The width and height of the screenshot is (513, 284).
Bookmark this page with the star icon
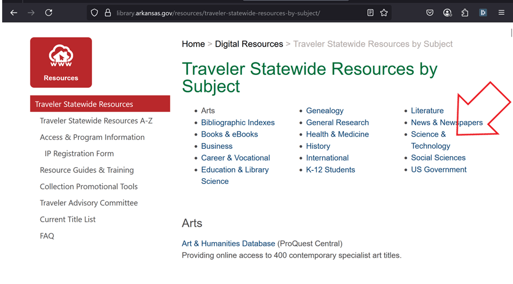tap(384, 13)
